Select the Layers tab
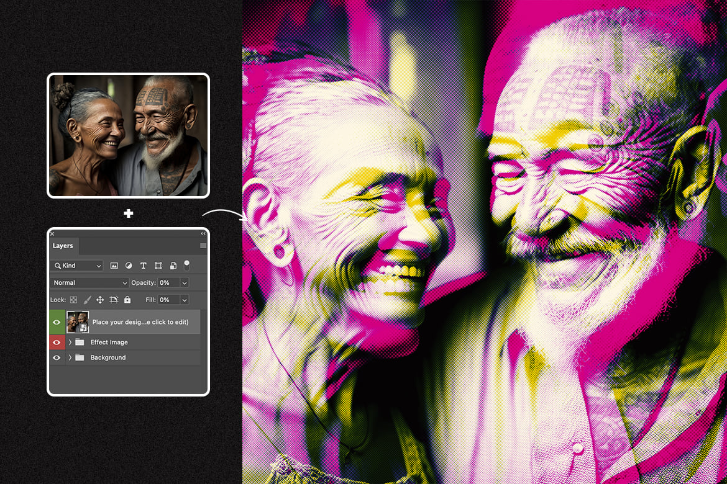Image resolution: width=727 pixels, height=484 pixels. 63,246
